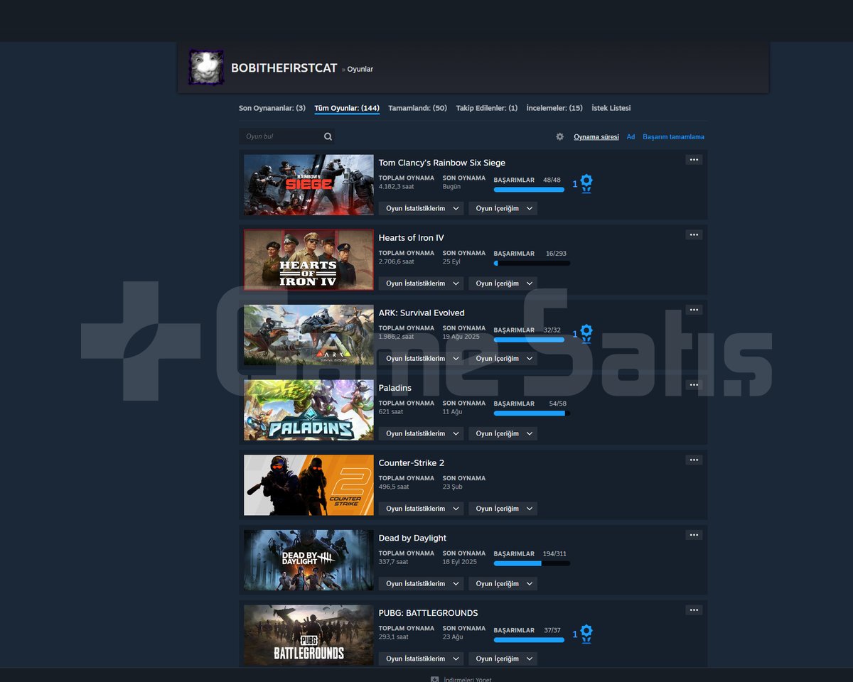Sort games by Oynama süresi

click(596, 137)
